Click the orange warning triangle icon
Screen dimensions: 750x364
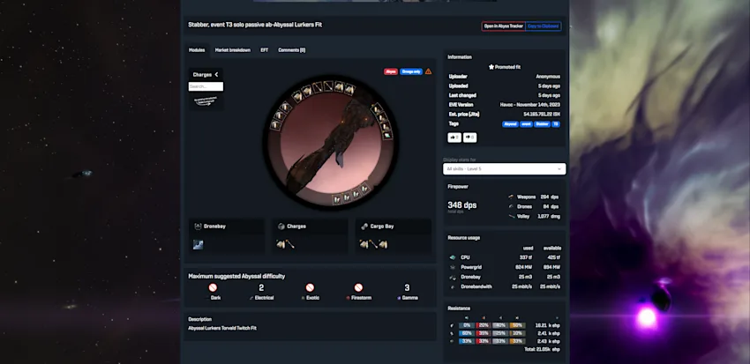428,71
